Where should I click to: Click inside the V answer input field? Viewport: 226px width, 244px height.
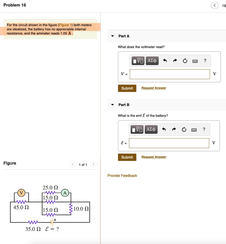pos(170,74)
